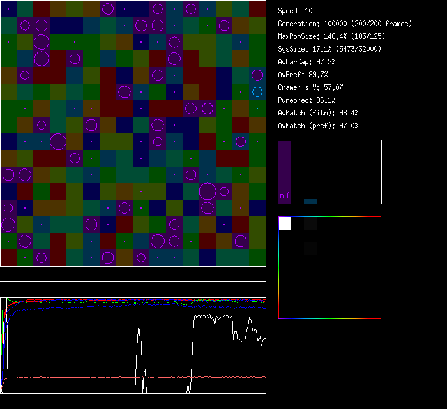447x409 pixels.
Task: Click the cyan circle in the grid
Action: pyautogui.click(x=257, y=92)
